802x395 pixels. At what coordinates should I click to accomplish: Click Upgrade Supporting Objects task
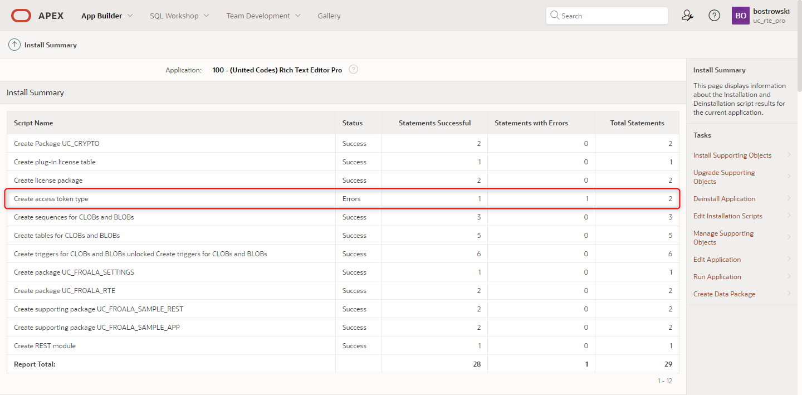pyautogui.click(x=724, y=177)
